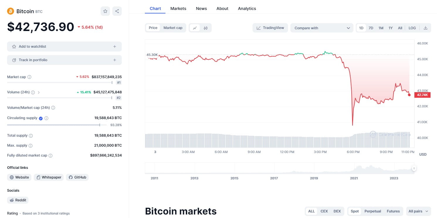Click the Bitcoin price $42,736.90
437x218 pixels.
pyautogui.click(x=40, y=27)
